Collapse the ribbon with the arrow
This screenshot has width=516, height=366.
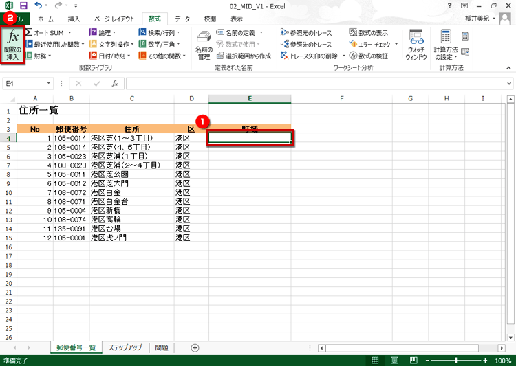508,68
